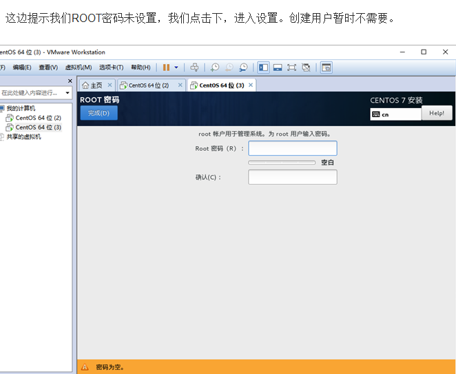Screen dimensions: 456x374
Task: Pause the virtual machine with the orange pause icon
Action: tap(166, 67)
